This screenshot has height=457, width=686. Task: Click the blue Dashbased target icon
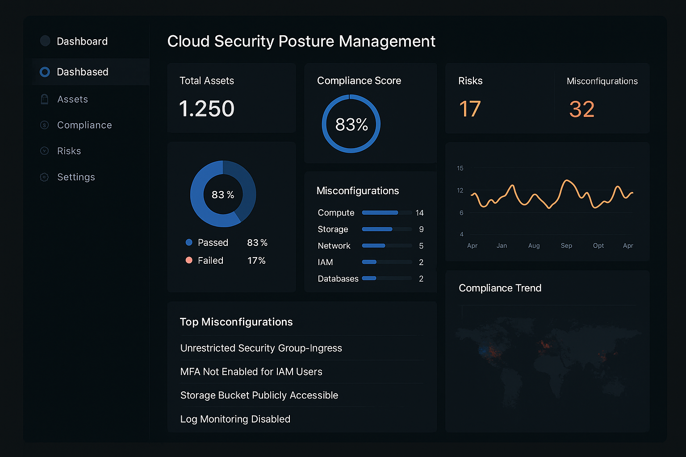tap(45, 72)
